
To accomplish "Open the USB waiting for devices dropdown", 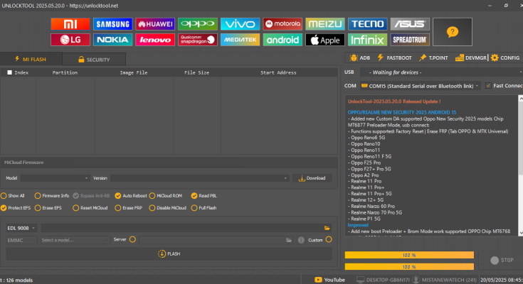I will point(441,72).
